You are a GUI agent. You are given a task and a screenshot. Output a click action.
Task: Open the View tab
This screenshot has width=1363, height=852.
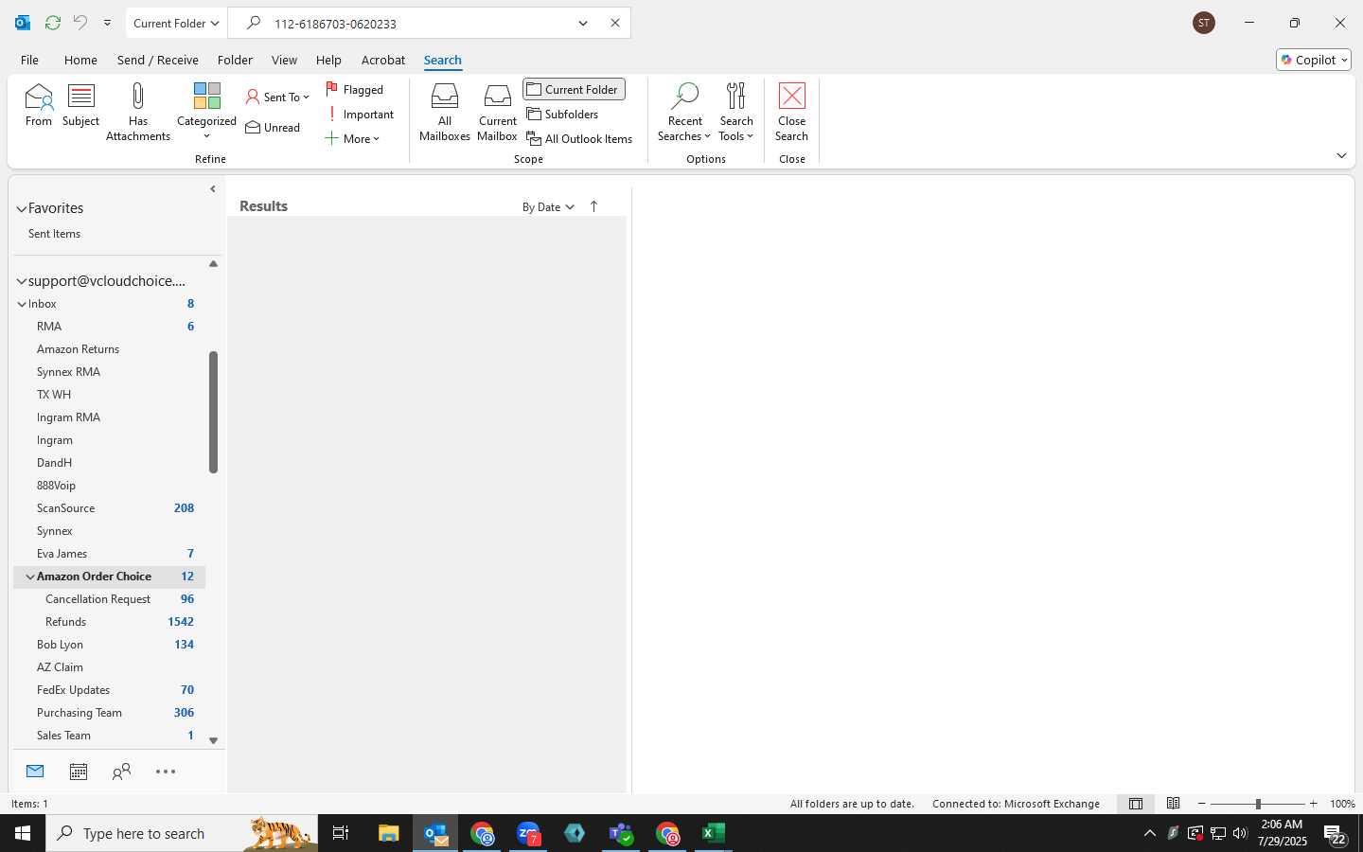coord(284,60)
